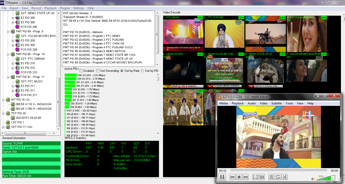
Task: Expand the ES PID 208 node
Action: pyautogui.click(x=13, y=18)
